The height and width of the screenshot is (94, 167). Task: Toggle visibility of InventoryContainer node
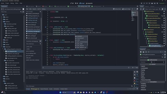pos(164,16)
